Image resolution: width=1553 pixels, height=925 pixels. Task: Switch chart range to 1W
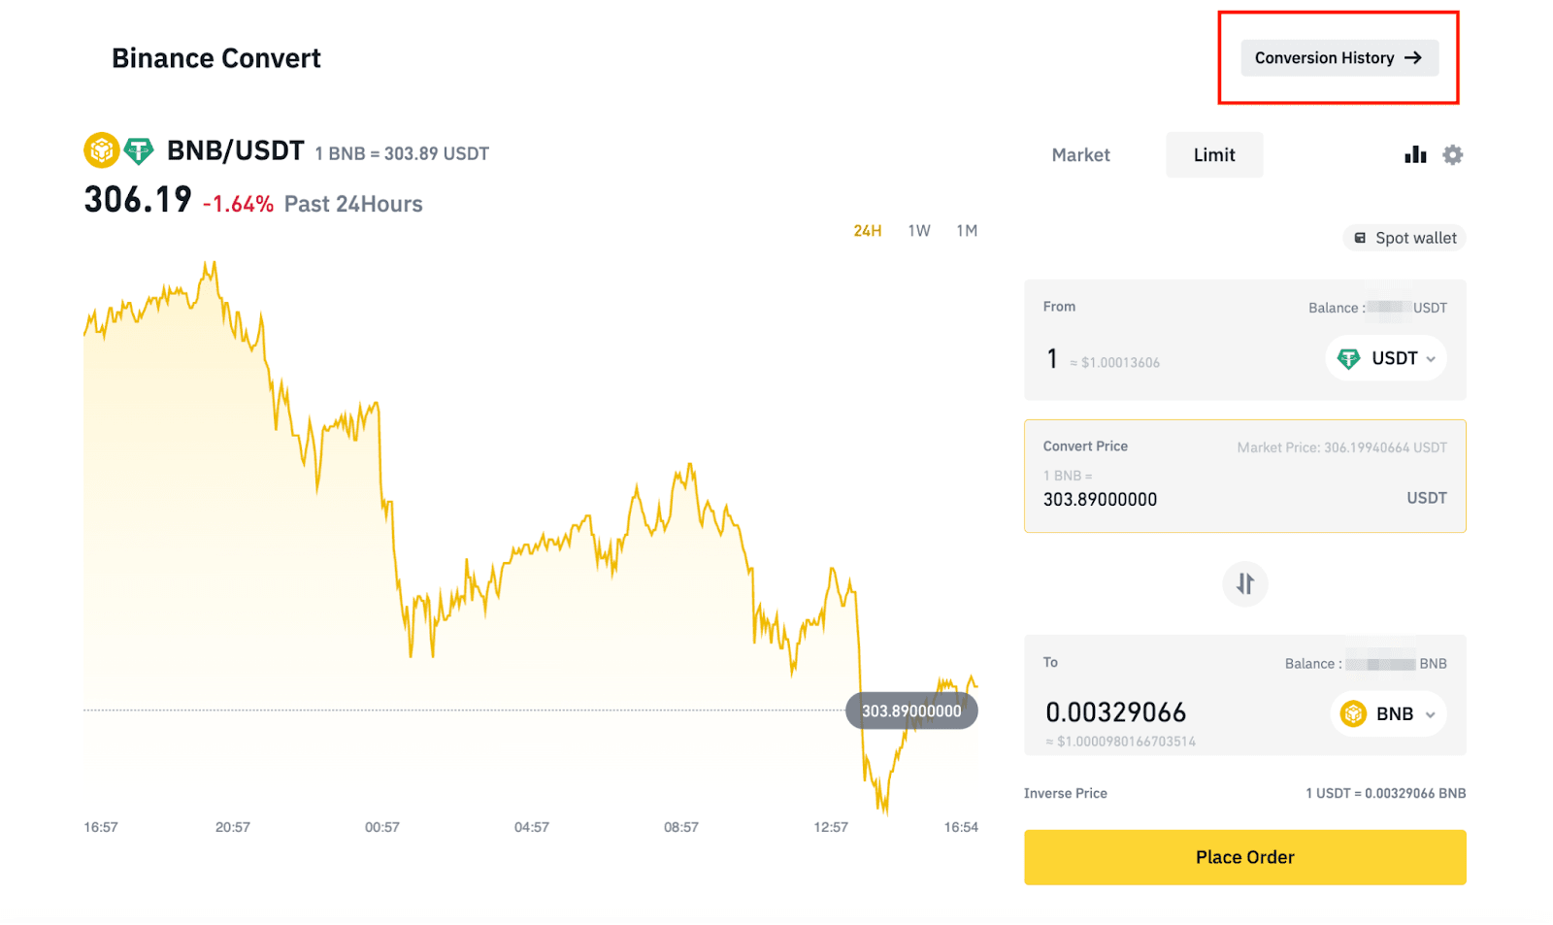pyautogui.click(x=919, y=231)
